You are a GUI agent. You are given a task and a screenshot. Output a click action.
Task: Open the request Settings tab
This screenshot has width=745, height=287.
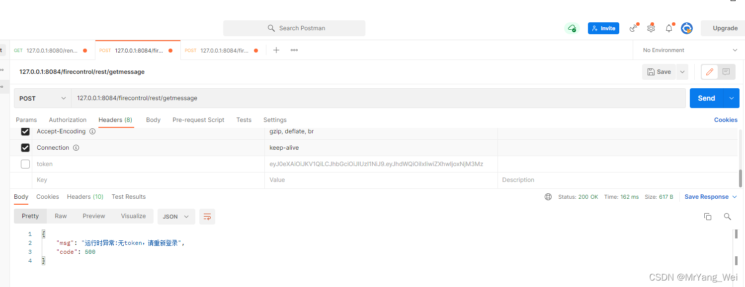click(x=275, y=120)
